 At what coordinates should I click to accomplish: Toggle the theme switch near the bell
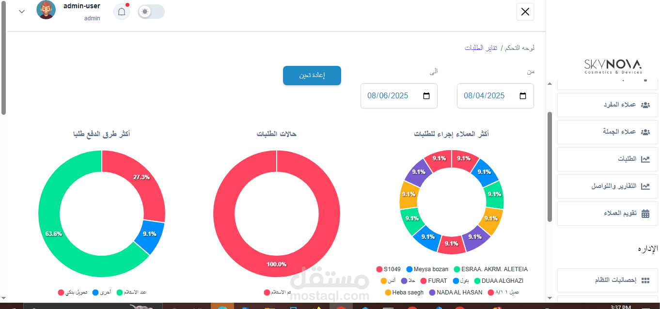tap(151, 11)
